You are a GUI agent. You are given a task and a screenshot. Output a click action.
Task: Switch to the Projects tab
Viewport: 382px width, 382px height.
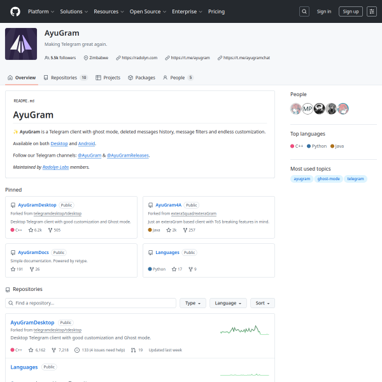tap(108, 78)
